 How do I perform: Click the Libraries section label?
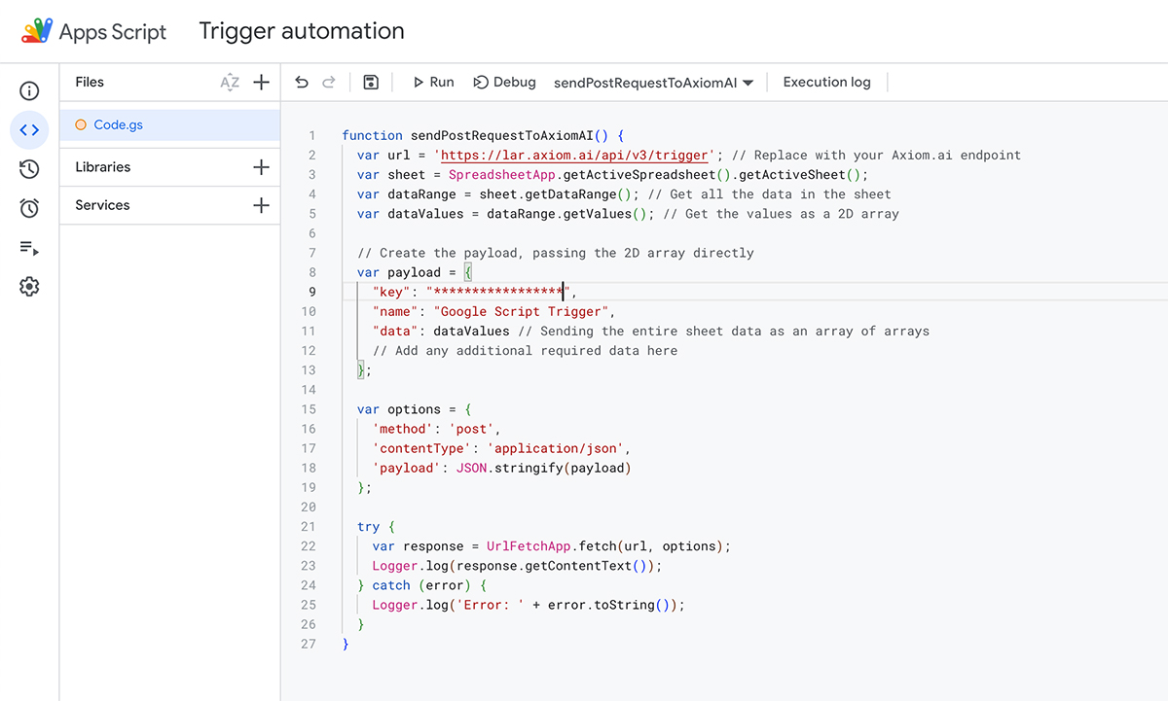coord(102,167)
